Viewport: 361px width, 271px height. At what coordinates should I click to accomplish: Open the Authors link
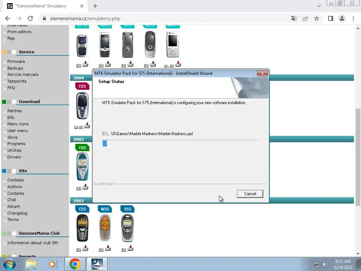pos(15,187)
